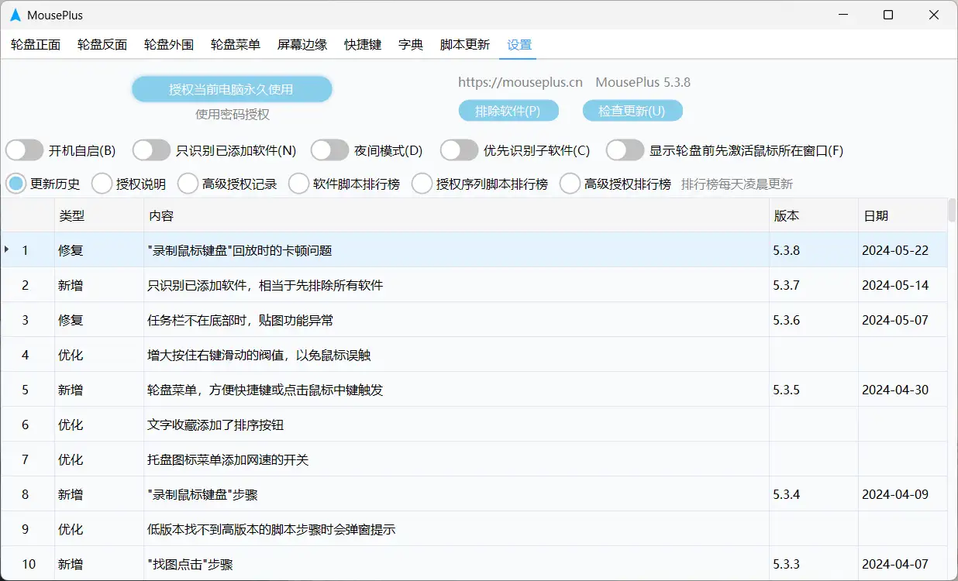Select row 任务栏不在底部时,贴图功能异常
Viewport: 958px width, 581px height.
[474, 320]
